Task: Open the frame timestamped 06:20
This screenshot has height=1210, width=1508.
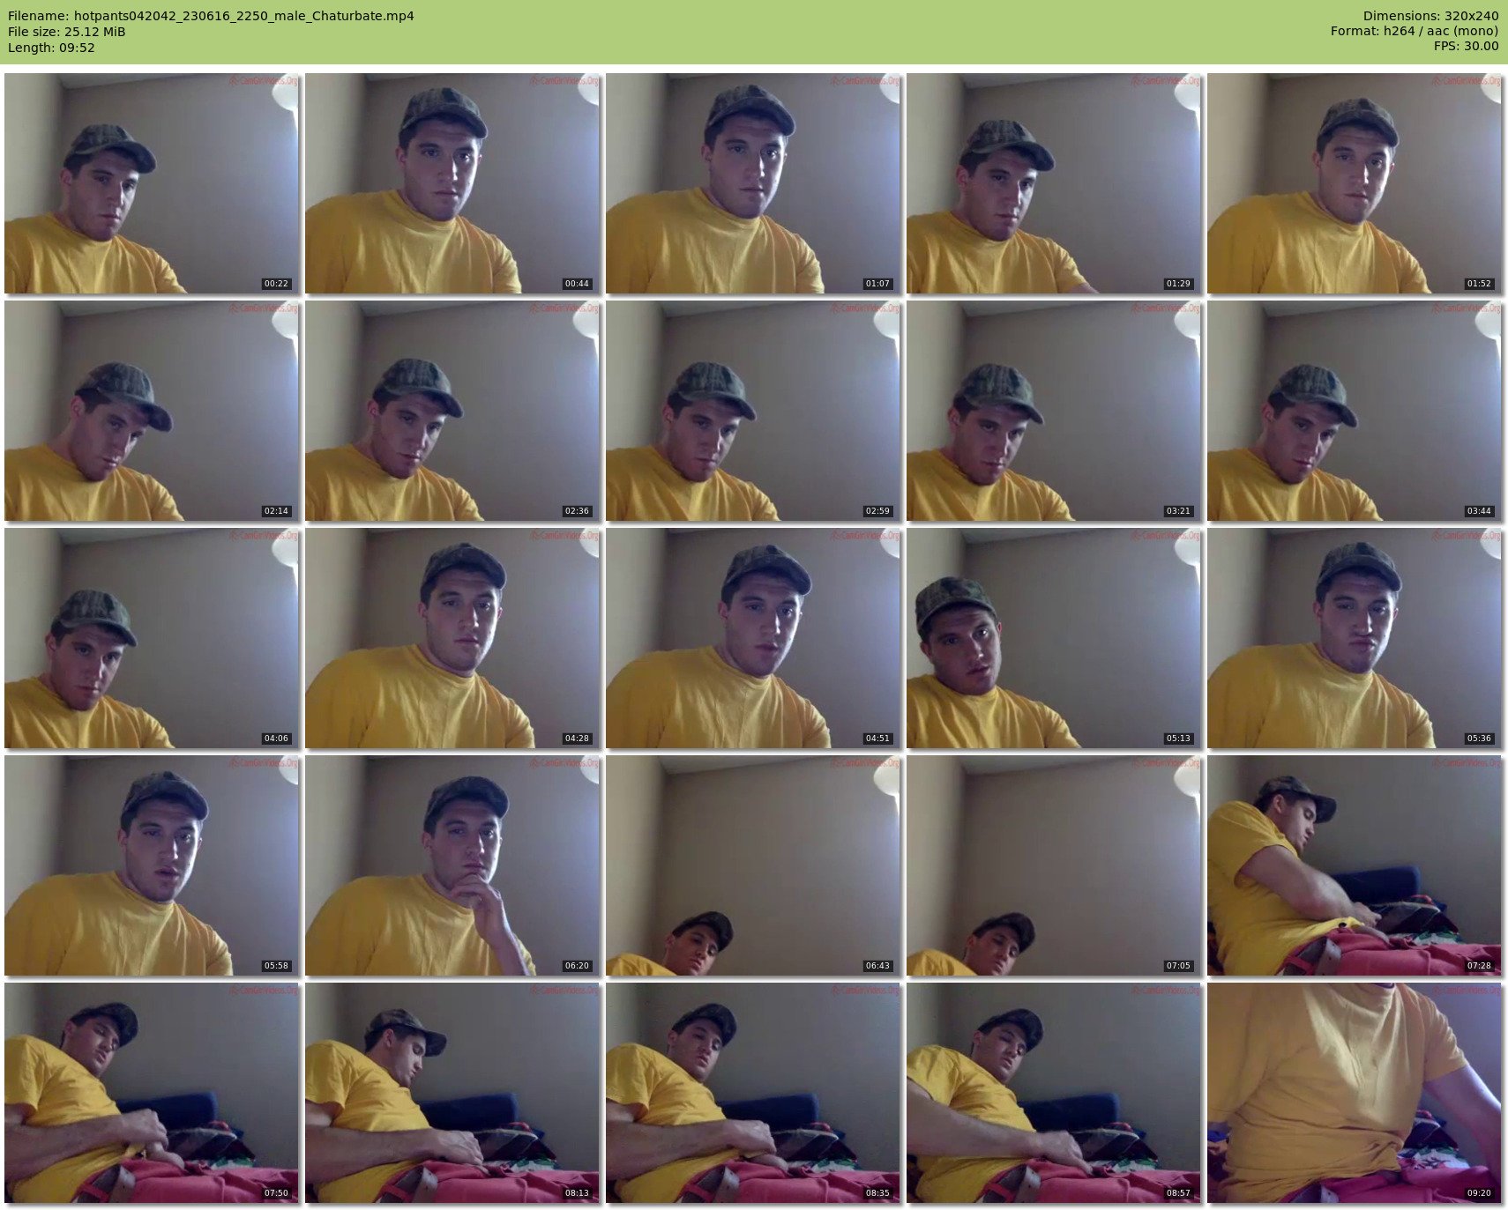Action: coord(452,865)
